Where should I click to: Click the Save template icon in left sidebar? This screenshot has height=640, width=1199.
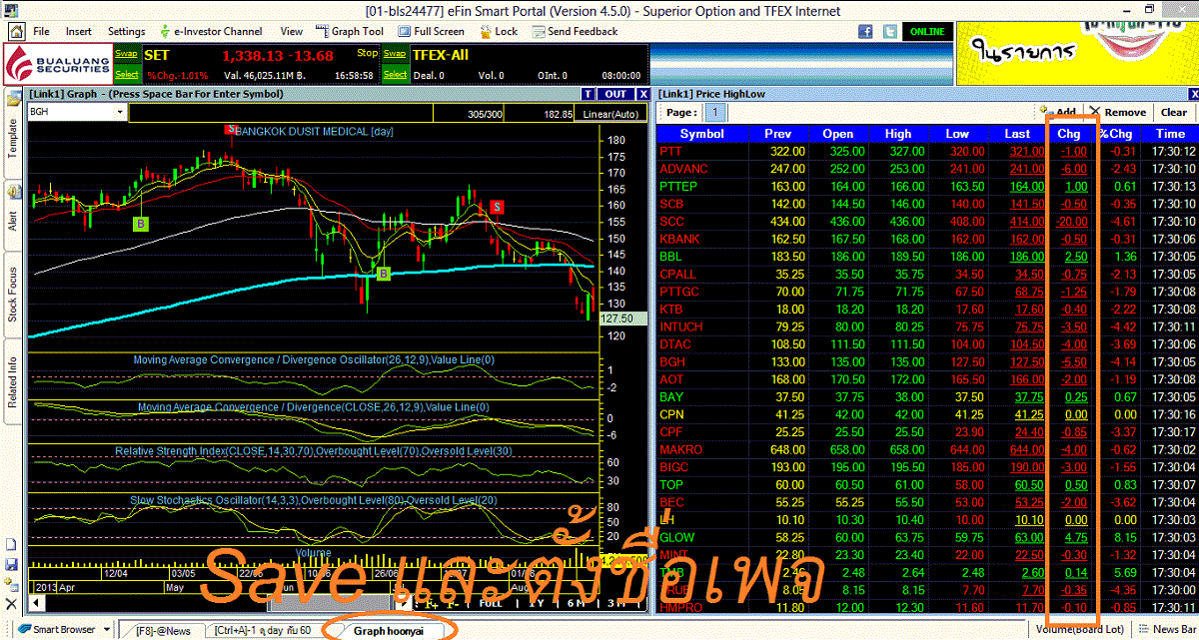click(x=11, y=564)
